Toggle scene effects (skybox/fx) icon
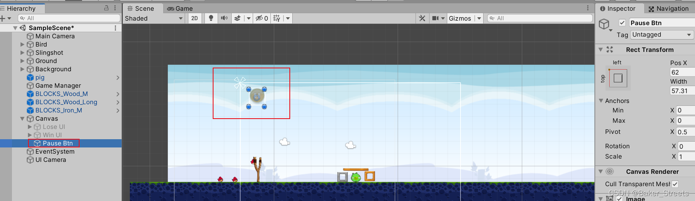This screenshot has height=201, width=695. pos(237,18)
